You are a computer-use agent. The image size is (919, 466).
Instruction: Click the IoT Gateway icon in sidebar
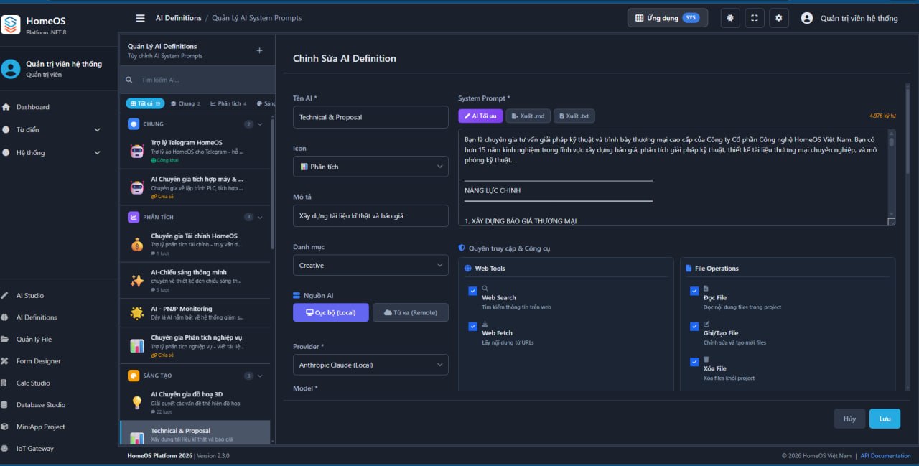tap(6, 449)
